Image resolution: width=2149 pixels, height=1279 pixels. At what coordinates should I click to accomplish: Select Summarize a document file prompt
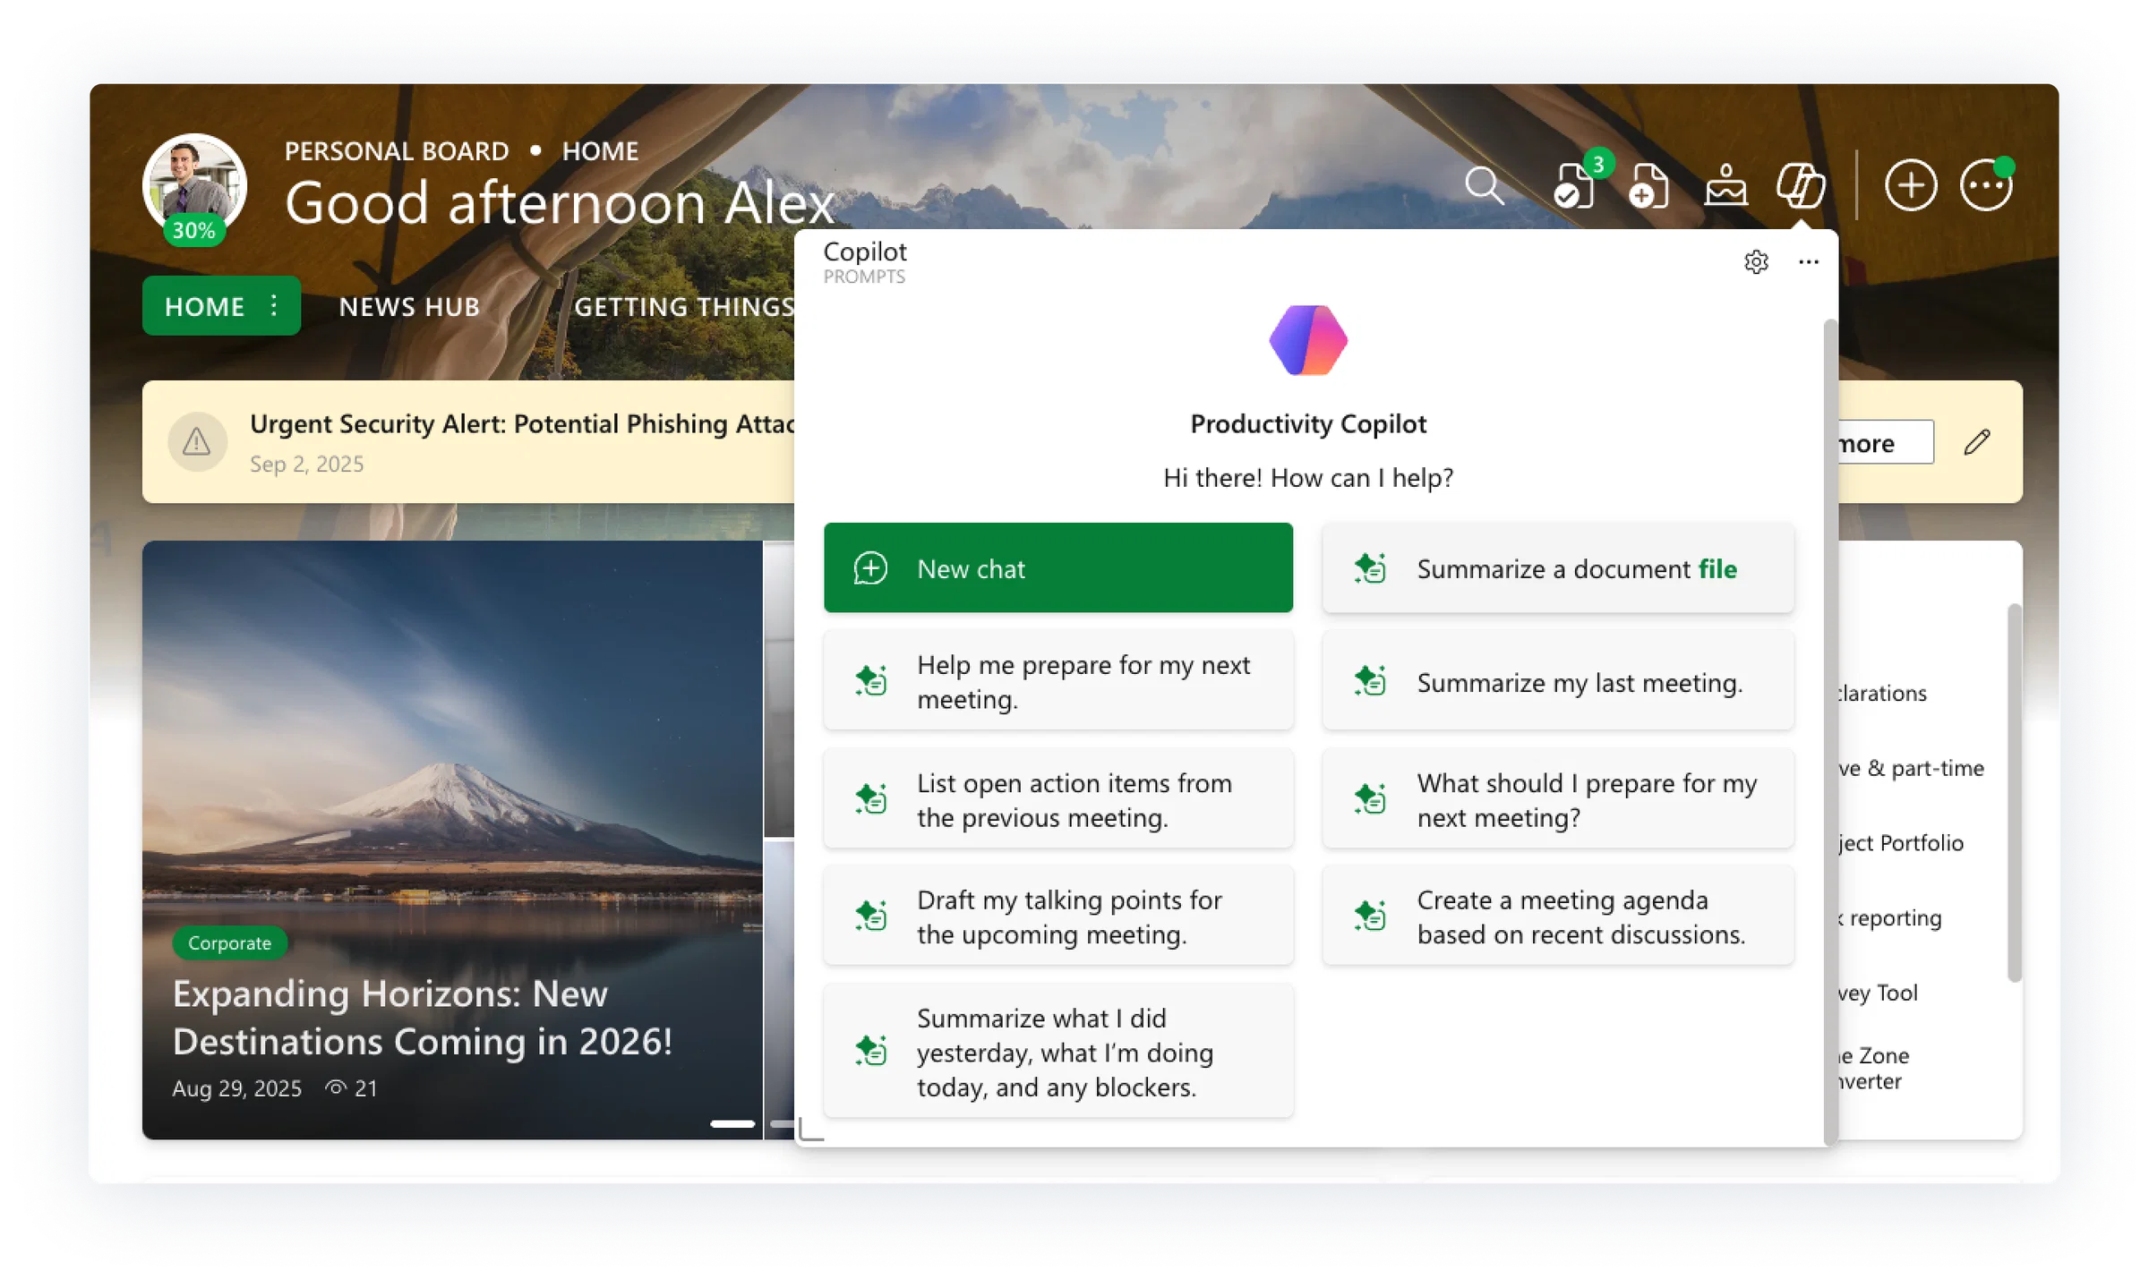[1558, 568]
